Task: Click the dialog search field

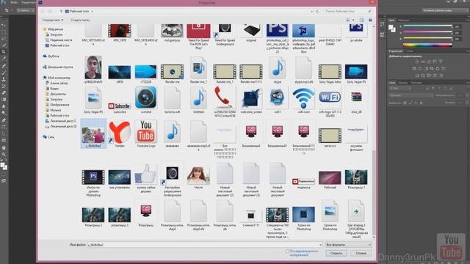Action: click(348, 12)
